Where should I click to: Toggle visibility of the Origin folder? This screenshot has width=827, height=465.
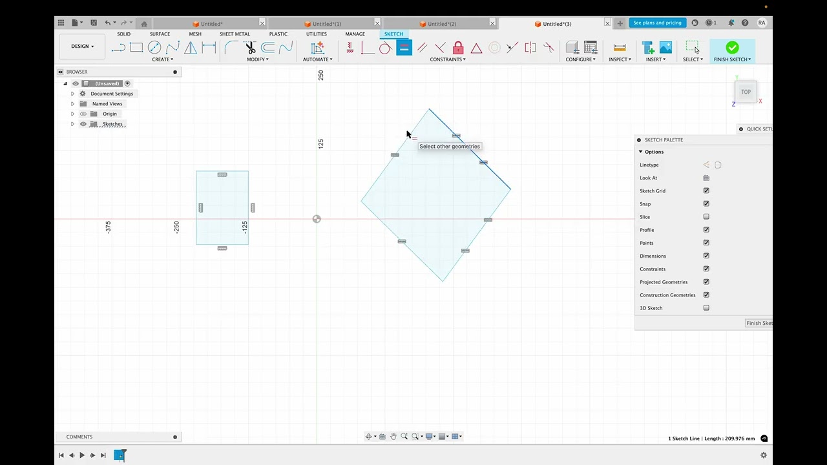(x=83, y=114)
